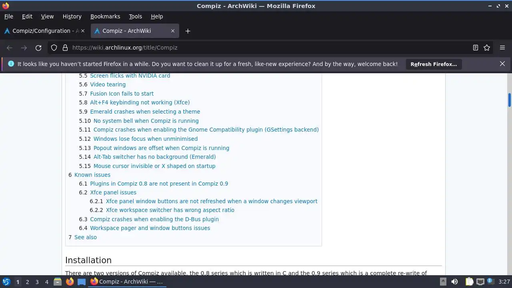Open volume control in system tray
Viewport: 512px width, 288px height.
(454, 282)
